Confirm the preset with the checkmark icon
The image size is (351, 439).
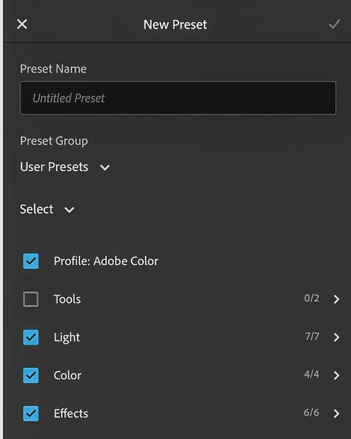[x=334, y=24]
